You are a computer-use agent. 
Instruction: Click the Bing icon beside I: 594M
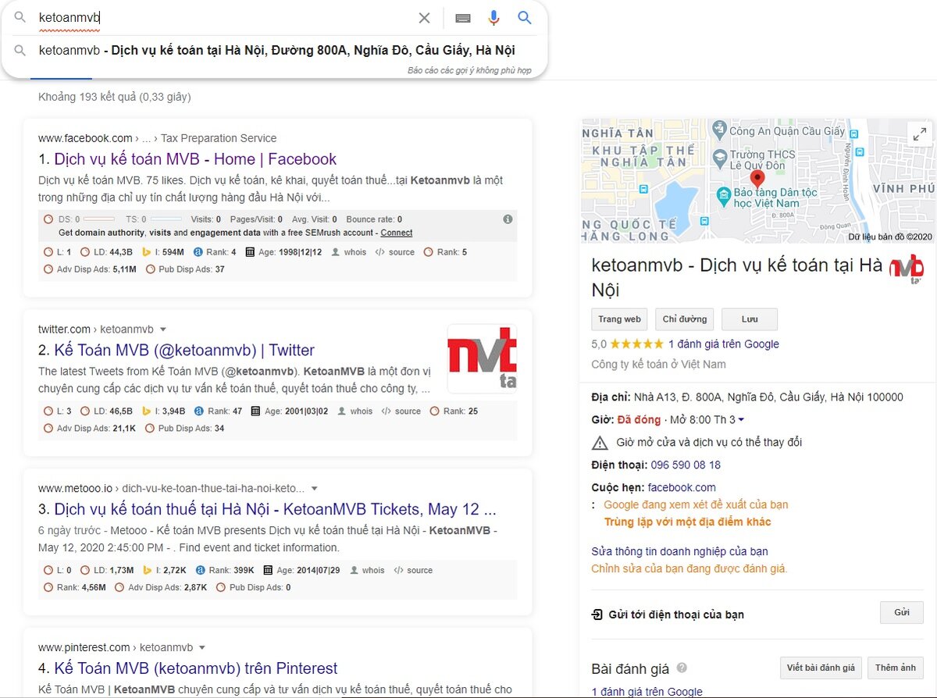[x=145, y=252]
